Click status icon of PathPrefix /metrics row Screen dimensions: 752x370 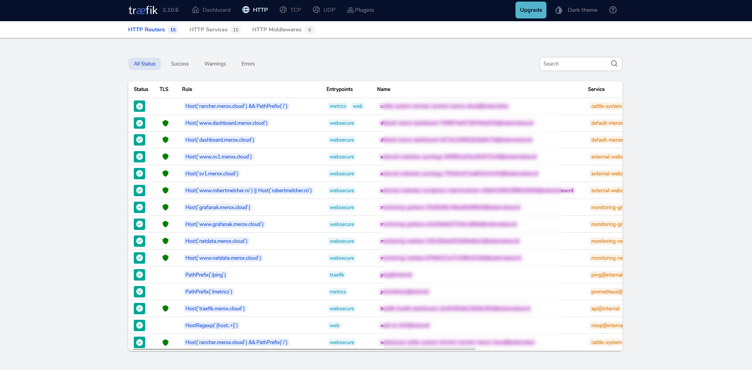139,292
